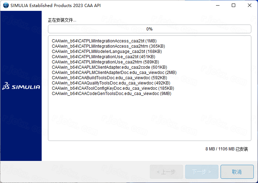Select the CATPLMIntegrationAccess_caa2htm (365KB) entry
The image size is (258, 183).
pyautogui.click(x=108, y=46)
